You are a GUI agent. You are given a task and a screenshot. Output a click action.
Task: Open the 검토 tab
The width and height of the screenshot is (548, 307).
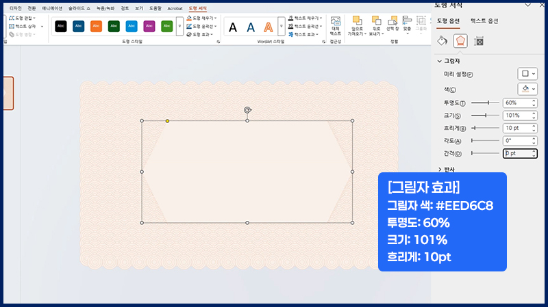click(125, 8)
